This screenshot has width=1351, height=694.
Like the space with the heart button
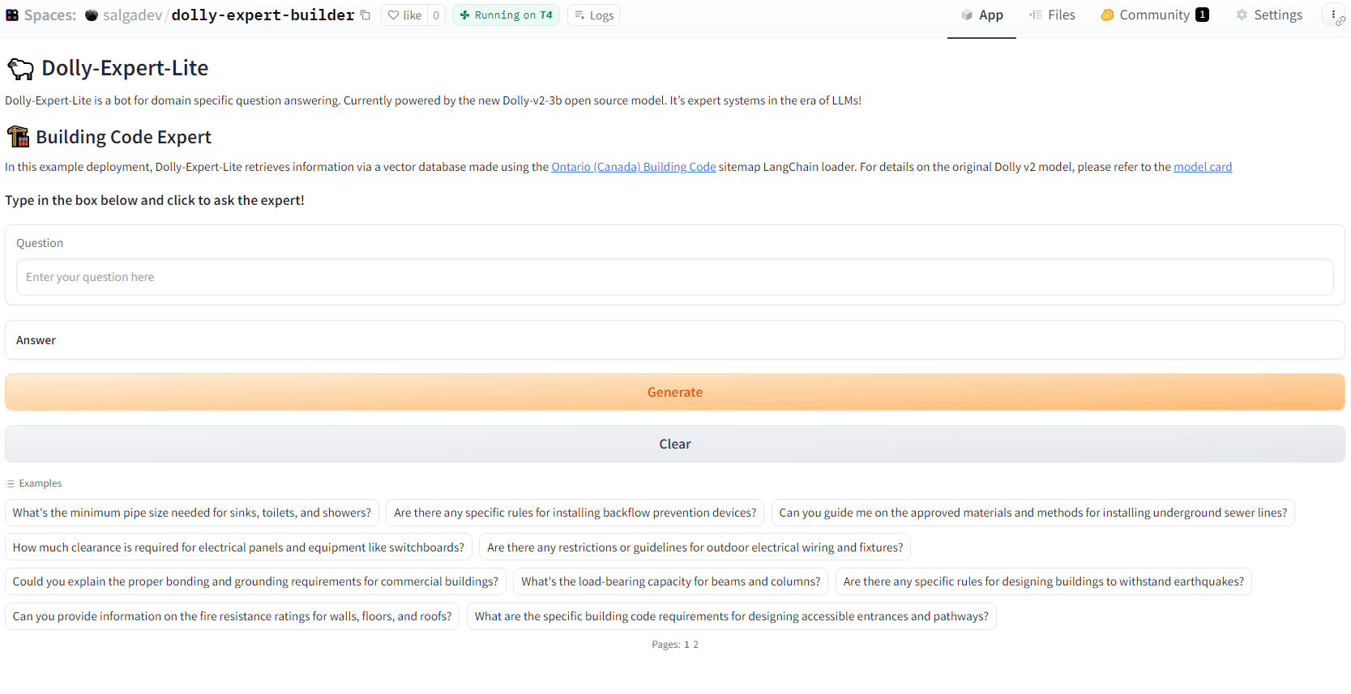(x=404, y=15)
